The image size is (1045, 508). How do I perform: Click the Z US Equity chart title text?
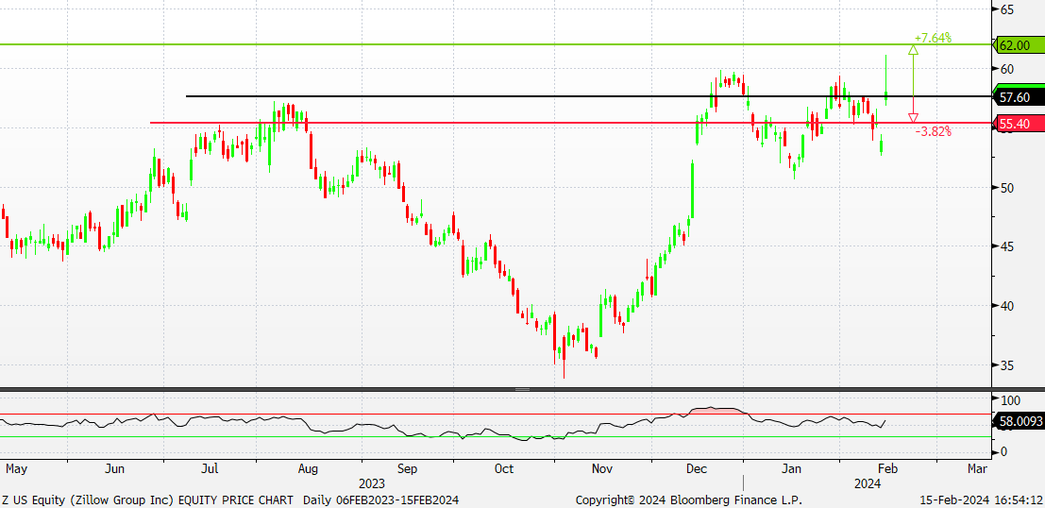[x=147, y=500]
